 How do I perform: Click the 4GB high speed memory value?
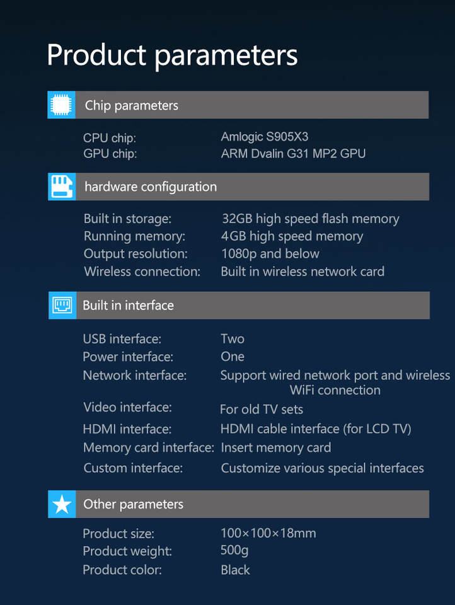click(292, 236)
